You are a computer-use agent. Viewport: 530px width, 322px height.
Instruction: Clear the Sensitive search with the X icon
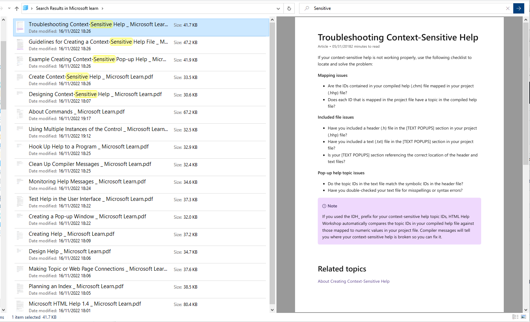508,8
